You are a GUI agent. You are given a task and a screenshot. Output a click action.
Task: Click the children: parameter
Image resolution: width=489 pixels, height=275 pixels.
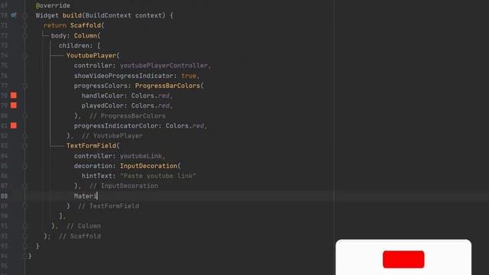click(76, 46)
